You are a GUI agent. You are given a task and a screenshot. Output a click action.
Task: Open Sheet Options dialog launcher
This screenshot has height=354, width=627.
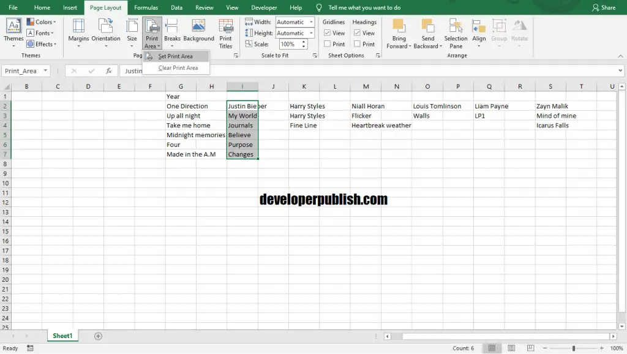coord(378,56)
